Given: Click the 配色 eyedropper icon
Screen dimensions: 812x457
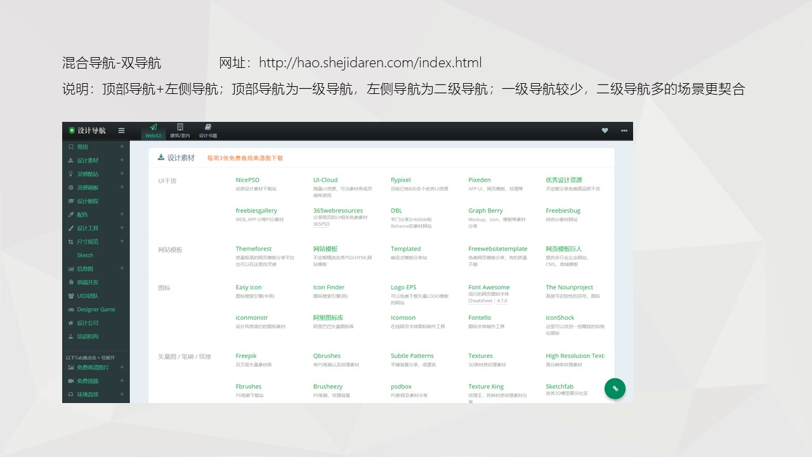Looking at the screenshot, I should (71, 215).
